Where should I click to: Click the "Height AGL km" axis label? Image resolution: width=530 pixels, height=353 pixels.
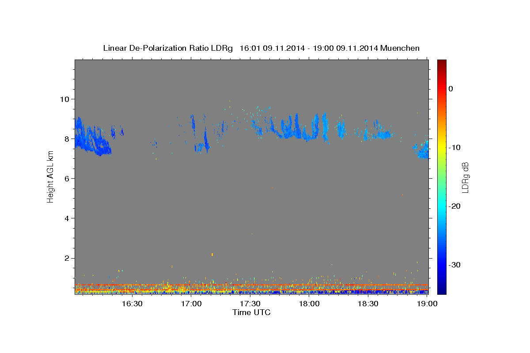pos(51,177)
